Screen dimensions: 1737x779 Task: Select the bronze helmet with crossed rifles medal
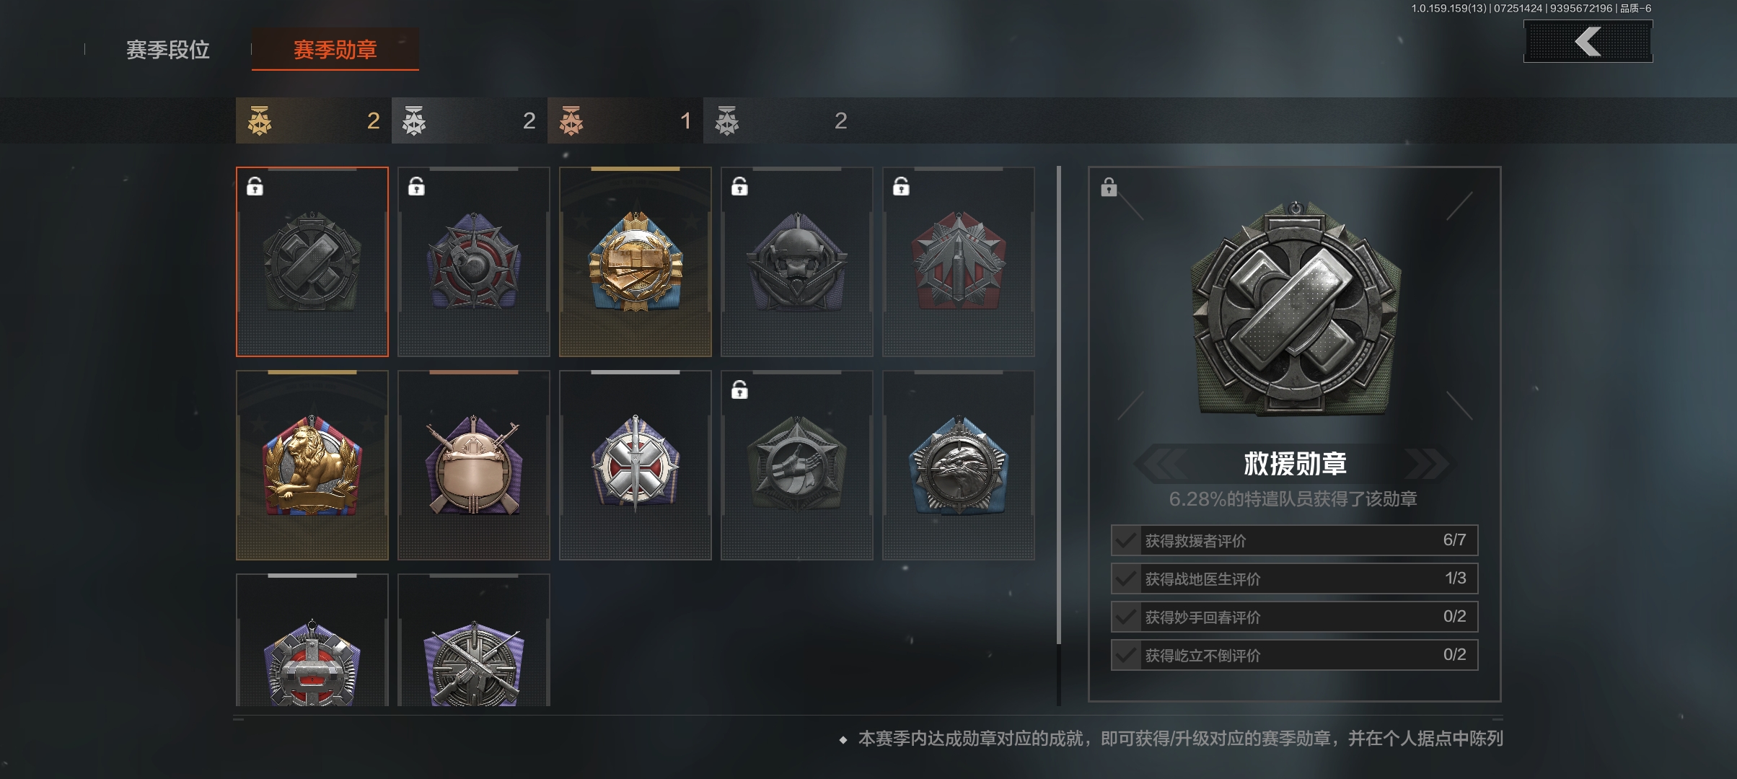(474, 465)
